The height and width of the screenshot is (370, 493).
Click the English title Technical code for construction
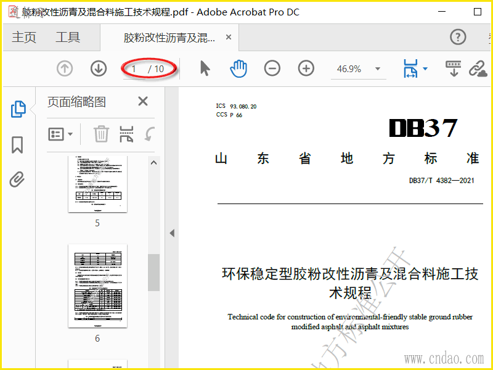(350, 321)
